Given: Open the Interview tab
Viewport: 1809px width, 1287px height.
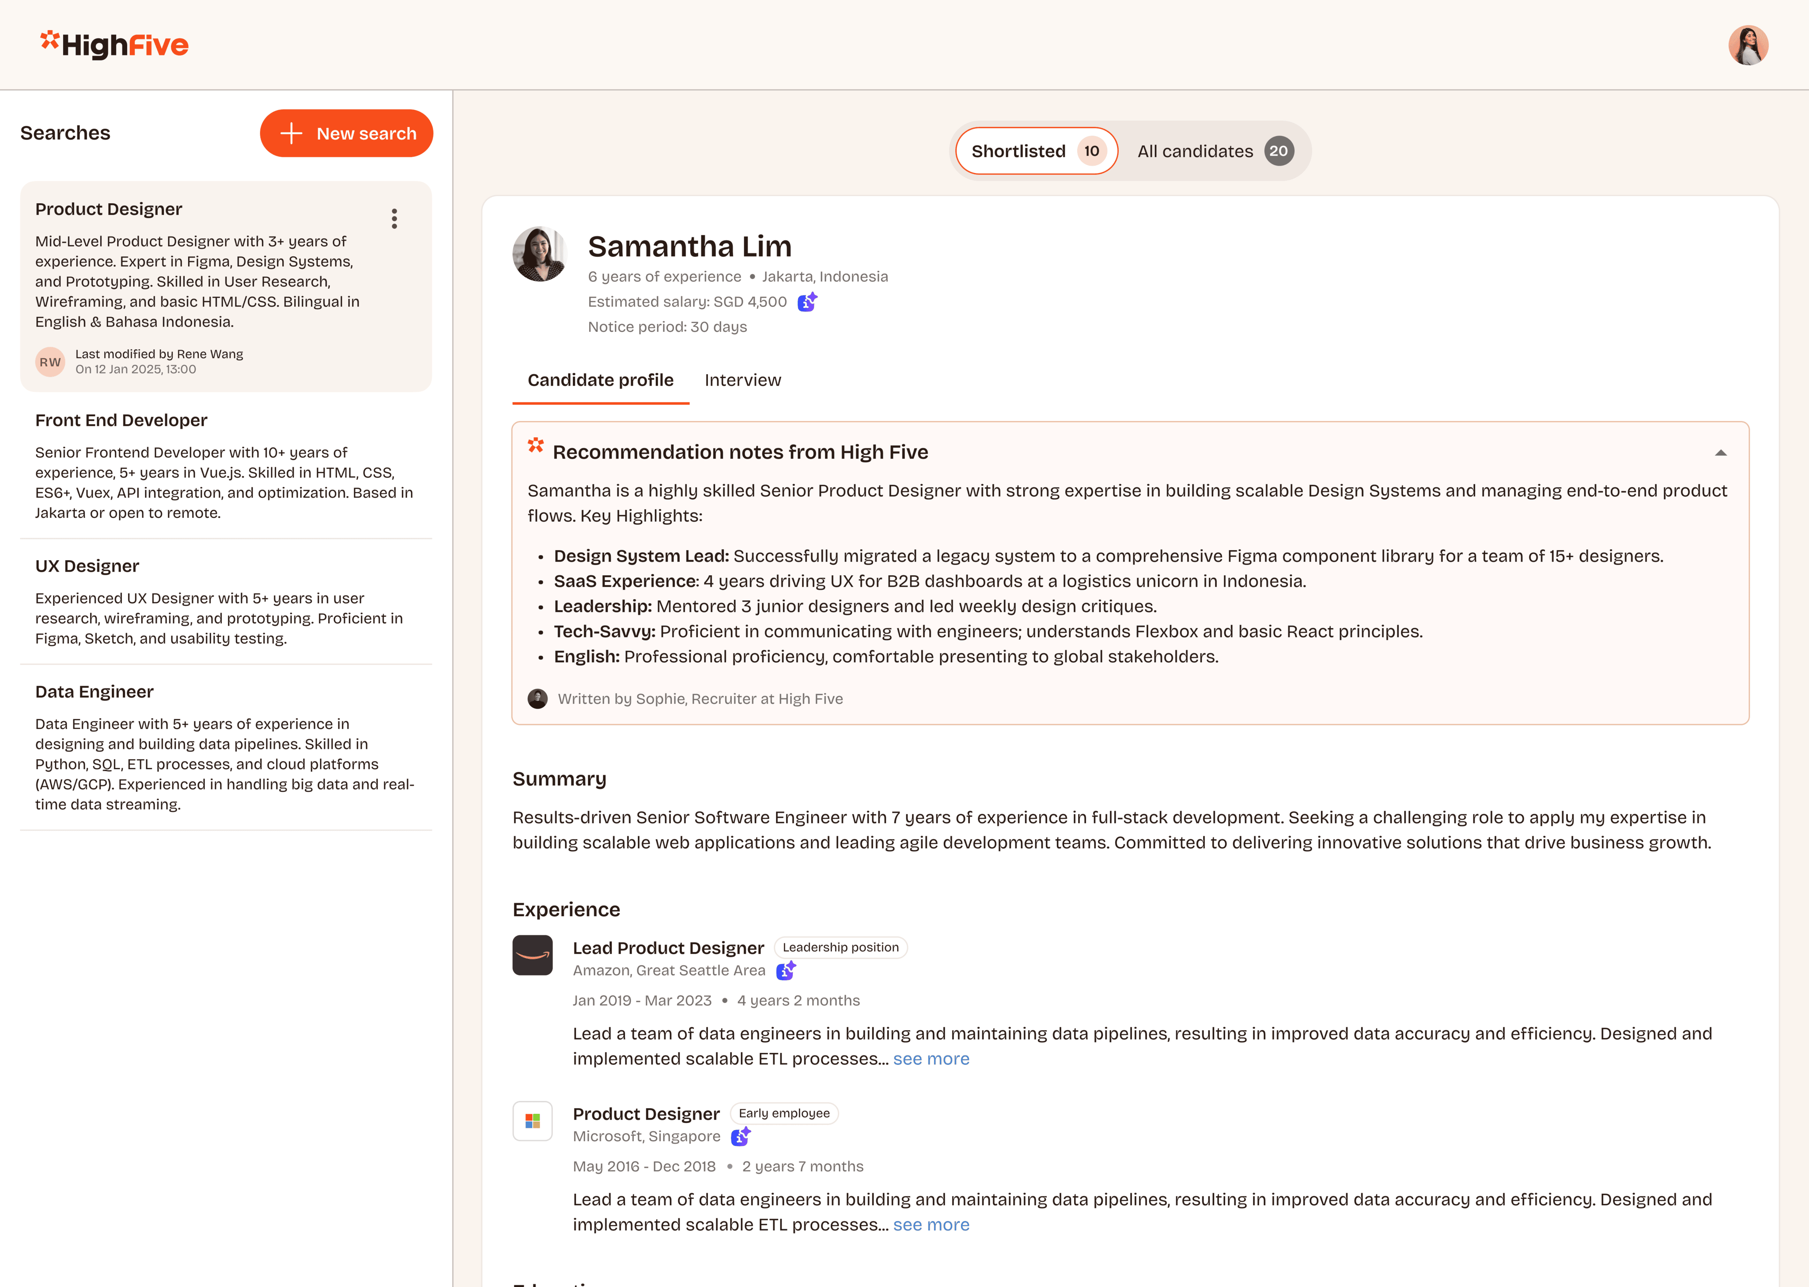Looking at the screenshot, I should point(742,380).
